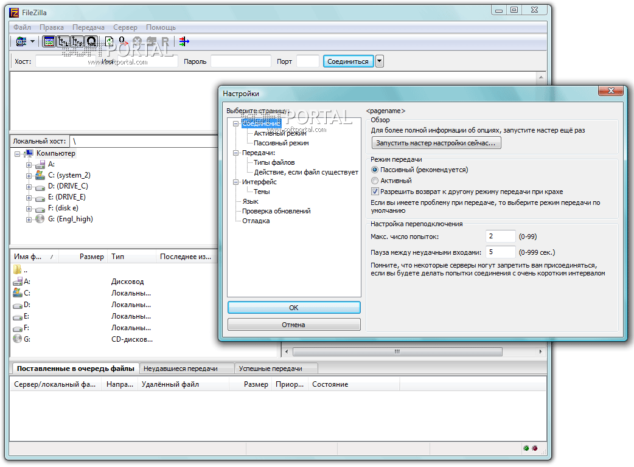
Task: Toggle local directory tree toolbar icon
Action: pos(63,41)
